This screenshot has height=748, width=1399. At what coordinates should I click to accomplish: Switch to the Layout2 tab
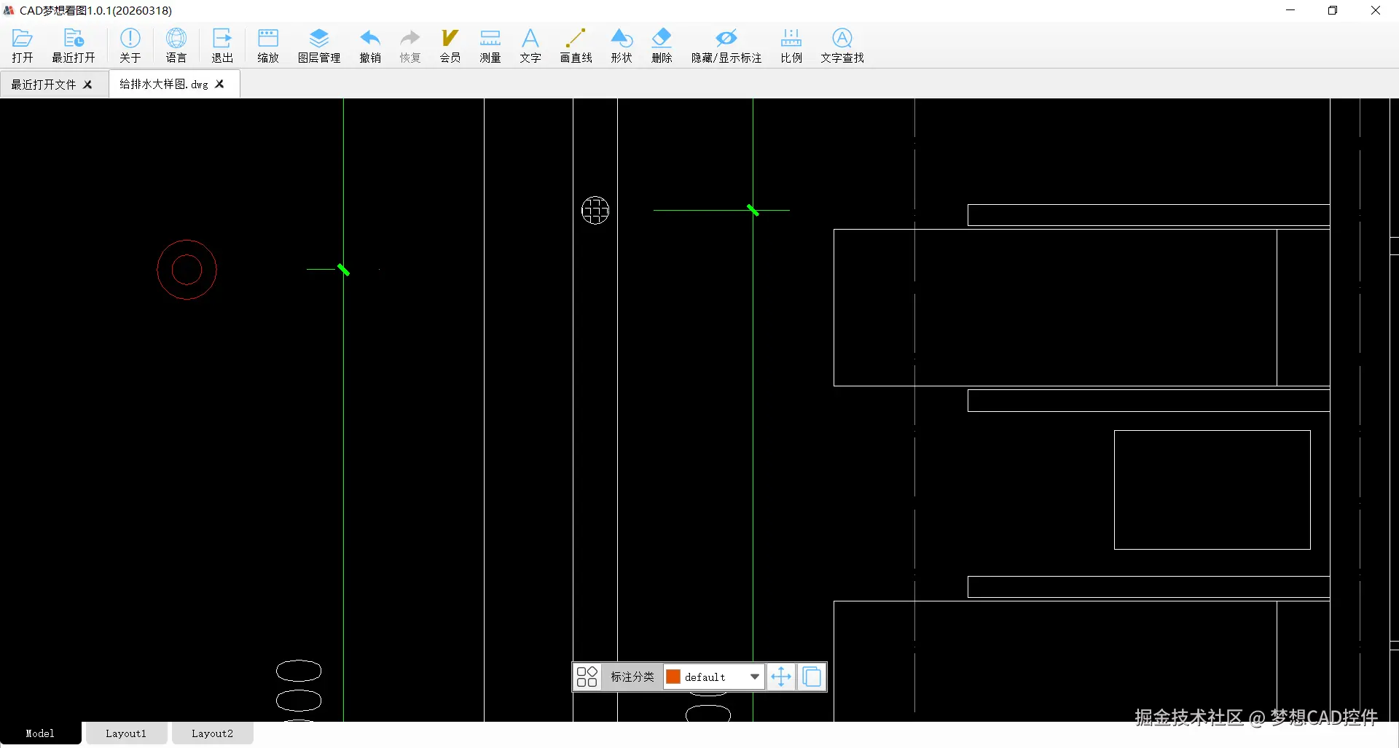[213, 733]
